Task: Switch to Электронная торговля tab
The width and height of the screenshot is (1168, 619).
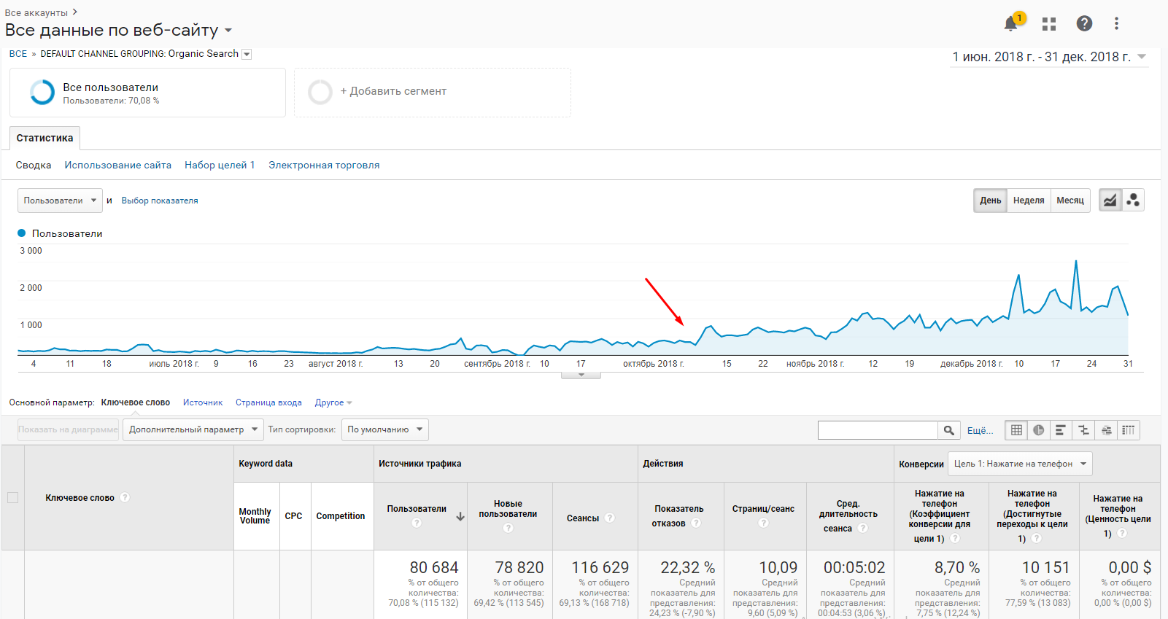Action: [x=323, y=166]
